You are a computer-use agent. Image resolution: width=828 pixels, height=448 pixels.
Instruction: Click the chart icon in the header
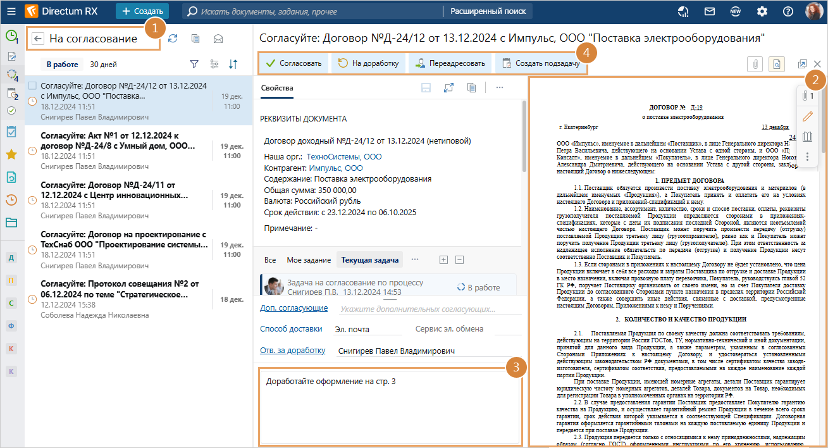683,11
